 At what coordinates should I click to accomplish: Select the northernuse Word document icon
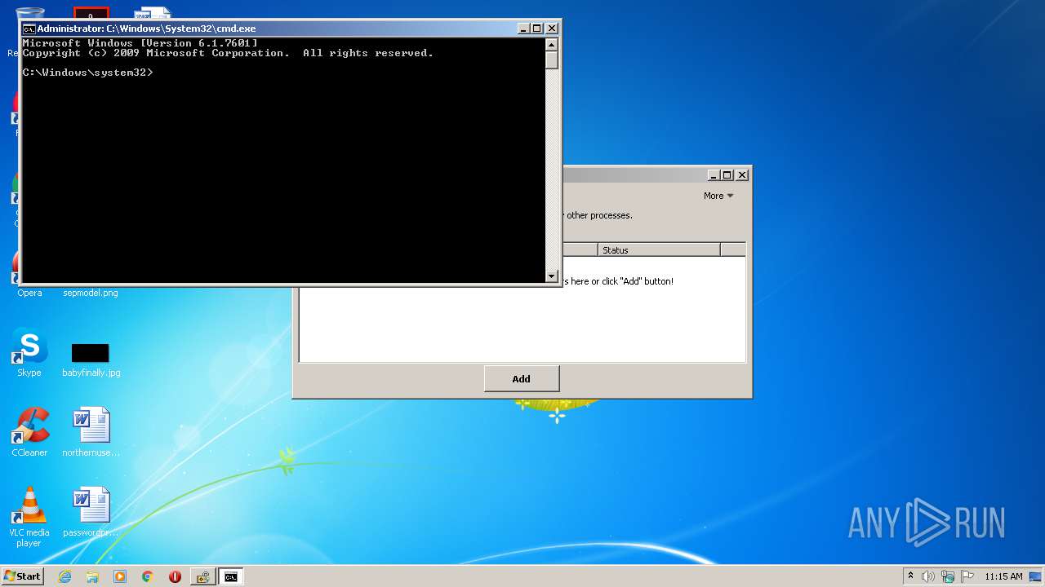[x=91, y=433]
